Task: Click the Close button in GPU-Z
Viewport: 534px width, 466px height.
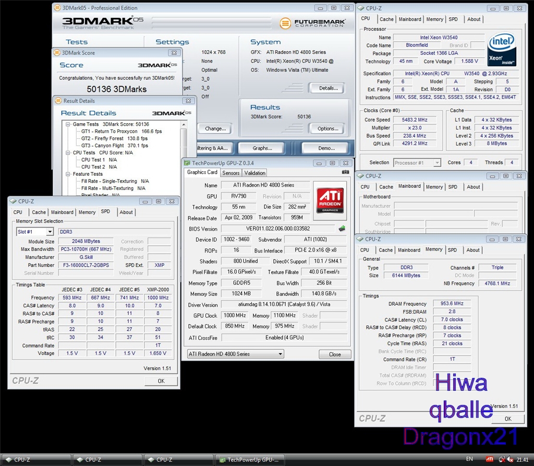Action: pos(335,354)
